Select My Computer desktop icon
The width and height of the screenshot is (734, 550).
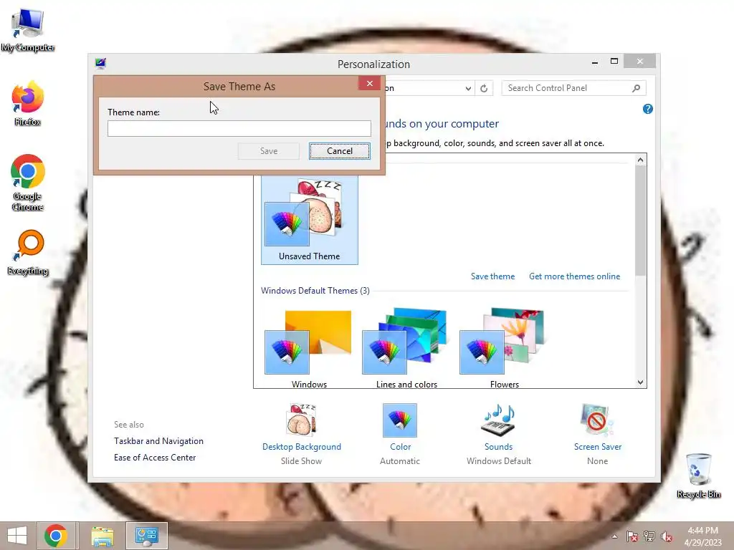pos(28,30)
